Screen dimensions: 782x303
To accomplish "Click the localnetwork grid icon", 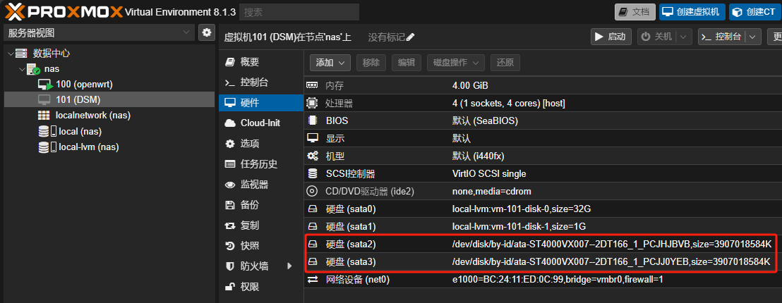I will (x=44, y=116).
